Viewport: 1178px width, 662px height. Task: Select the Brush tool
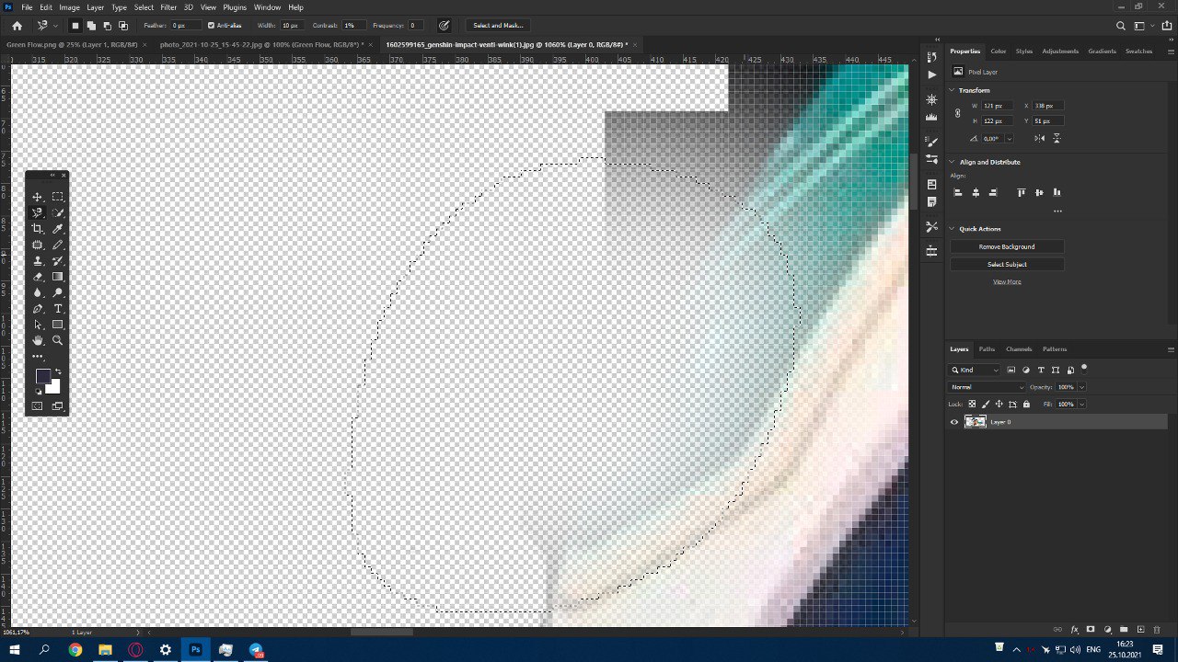58,245
